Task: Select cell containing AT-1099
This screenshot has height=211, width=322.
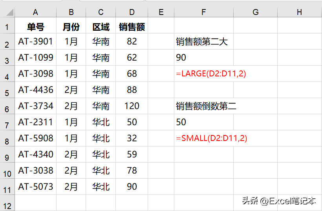Action: 35,57
